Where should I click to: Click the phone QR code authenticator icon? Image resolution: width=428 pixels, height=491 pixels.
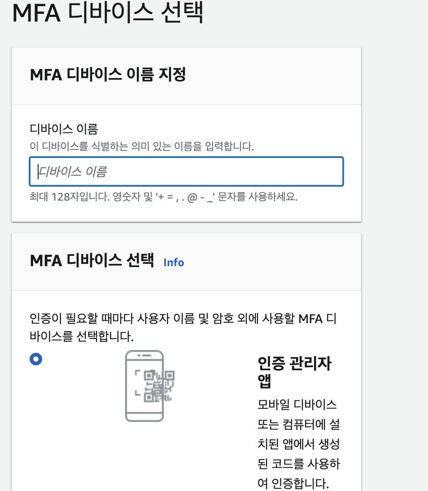tap(150, 386)
